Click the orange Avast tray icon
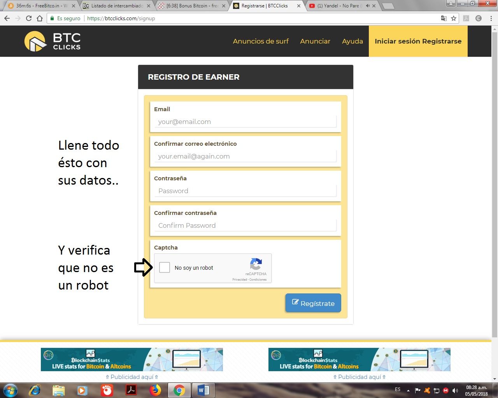The height and width of the screenshot is (398, 498). coord(427,390)
